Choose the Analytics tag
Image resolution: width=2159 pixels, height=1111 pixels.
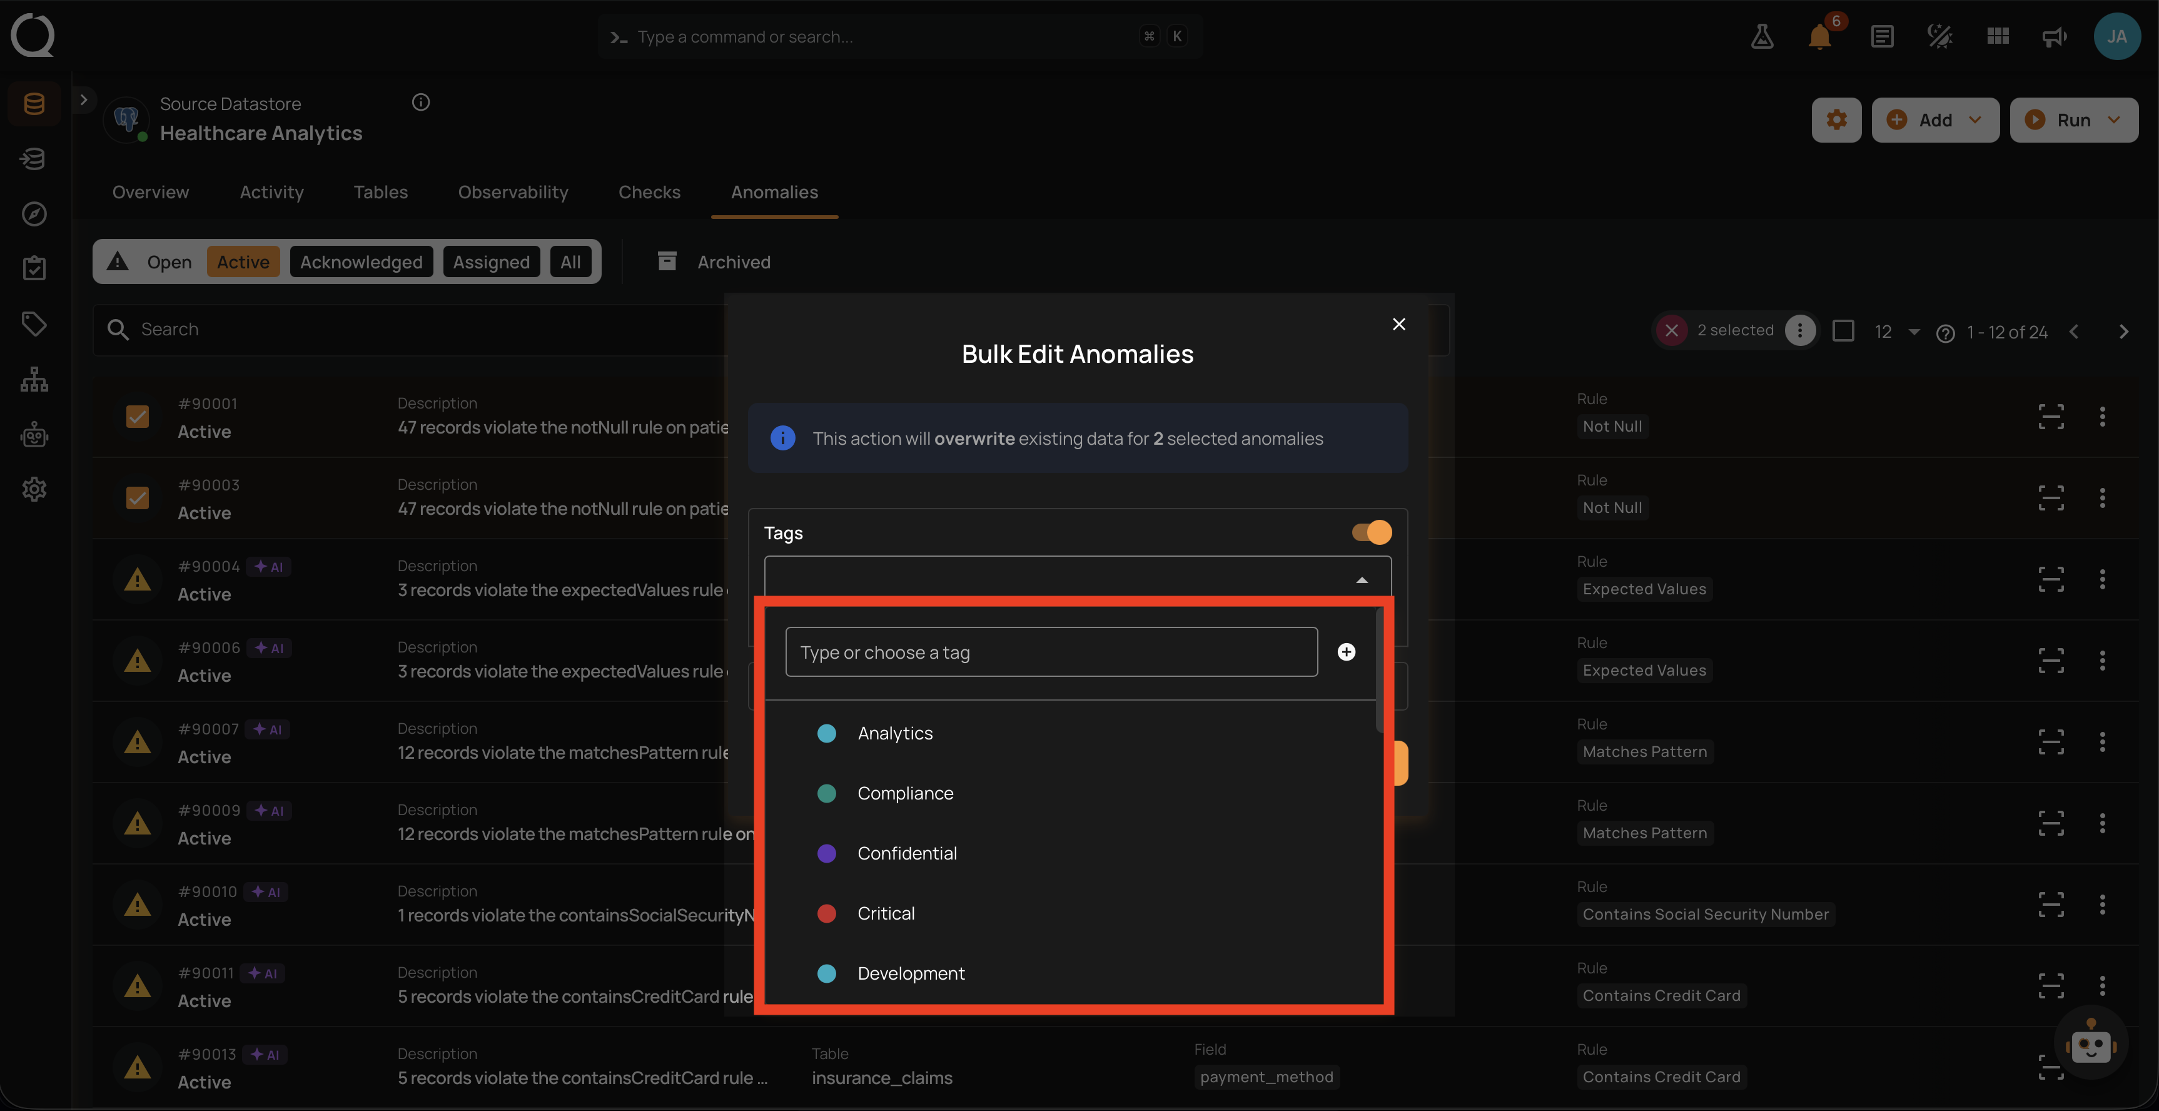coord(1070,733)
